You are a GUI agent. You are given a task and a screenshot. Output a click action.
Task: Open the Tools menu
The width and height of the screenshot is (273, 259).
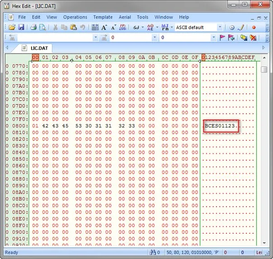[142, 17]
